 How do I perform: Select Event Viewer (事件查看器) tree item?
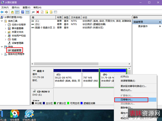18,28
